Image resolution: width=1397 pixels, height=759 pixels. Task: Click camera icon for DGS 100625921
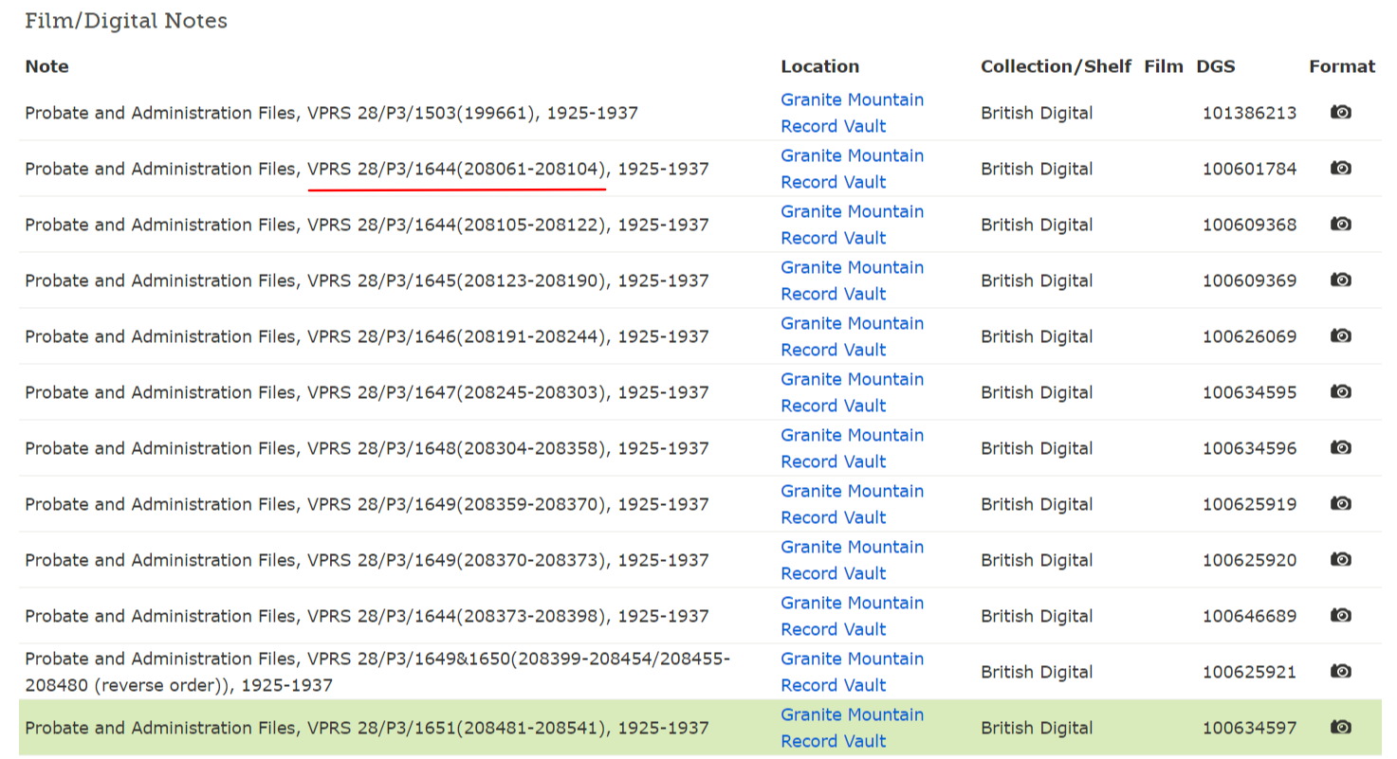click(x=1340, y=671)
